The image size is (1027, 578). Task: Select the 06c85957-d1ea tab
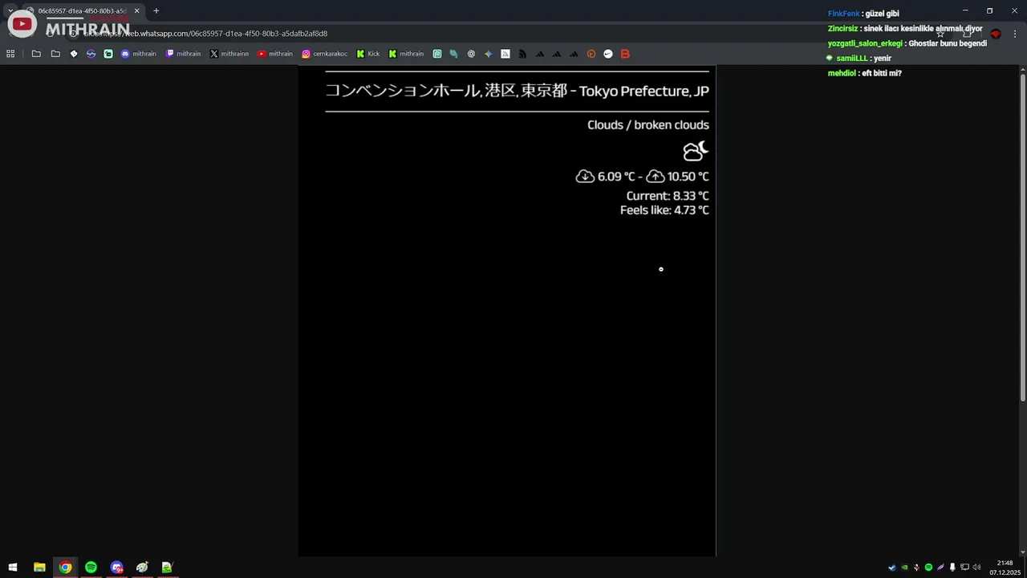82,11
